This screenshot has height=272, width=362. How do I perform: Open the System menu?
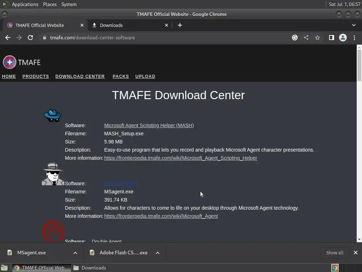tap(69, 4)
